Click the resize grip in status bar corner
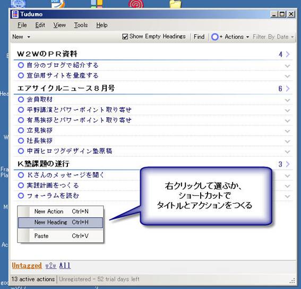301x289 pixels. click(292, 281)
